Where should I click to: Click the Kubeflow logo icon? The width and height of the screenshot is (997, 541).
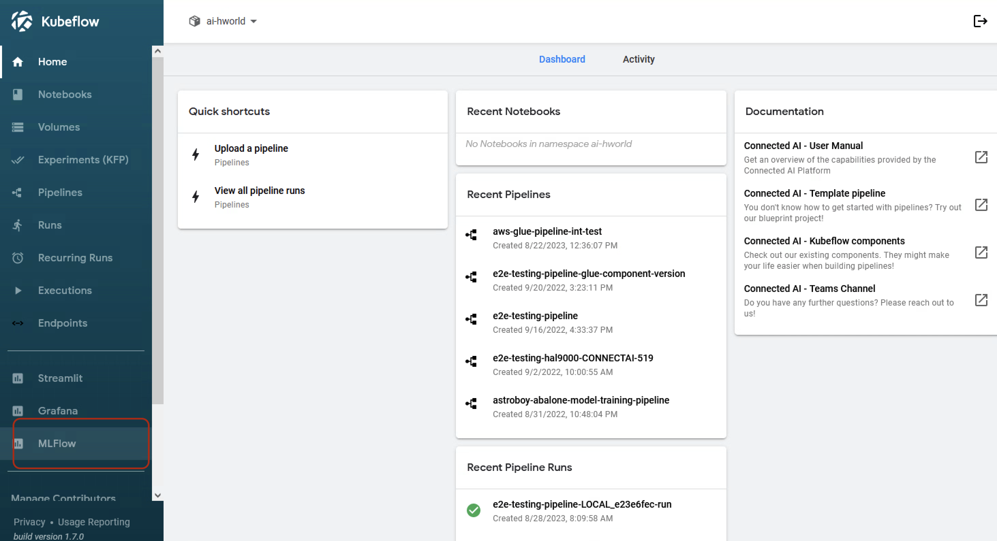(22, 21)
